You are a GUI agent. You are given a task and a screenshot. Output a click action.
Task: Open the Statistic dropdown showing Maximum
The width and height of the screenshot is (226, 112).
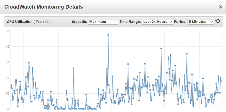(103, 22)
